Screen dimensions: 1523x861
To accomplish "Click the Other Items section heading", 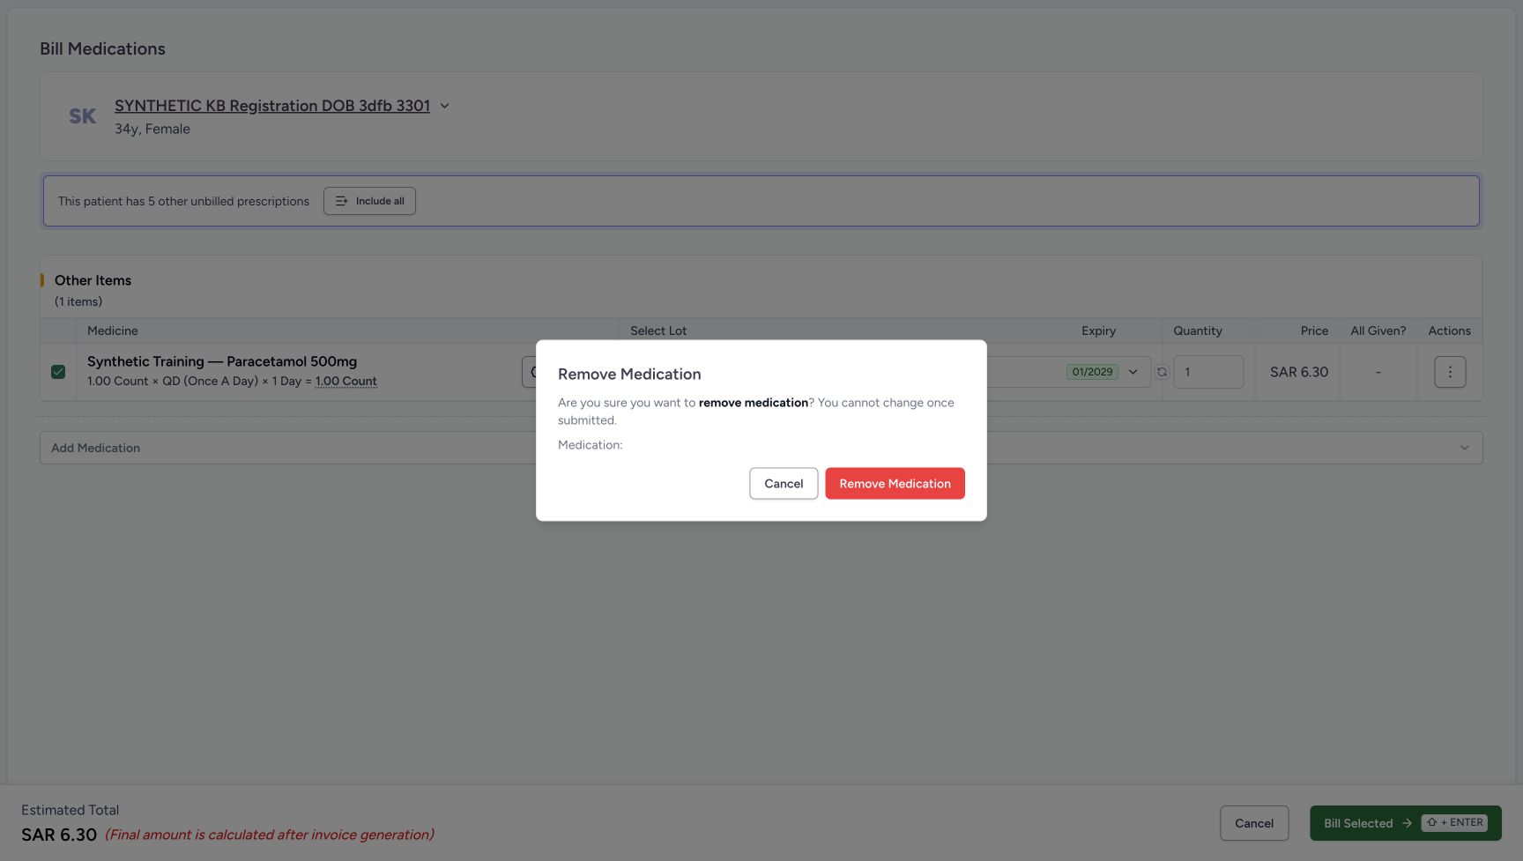I will tap(93, 280).
